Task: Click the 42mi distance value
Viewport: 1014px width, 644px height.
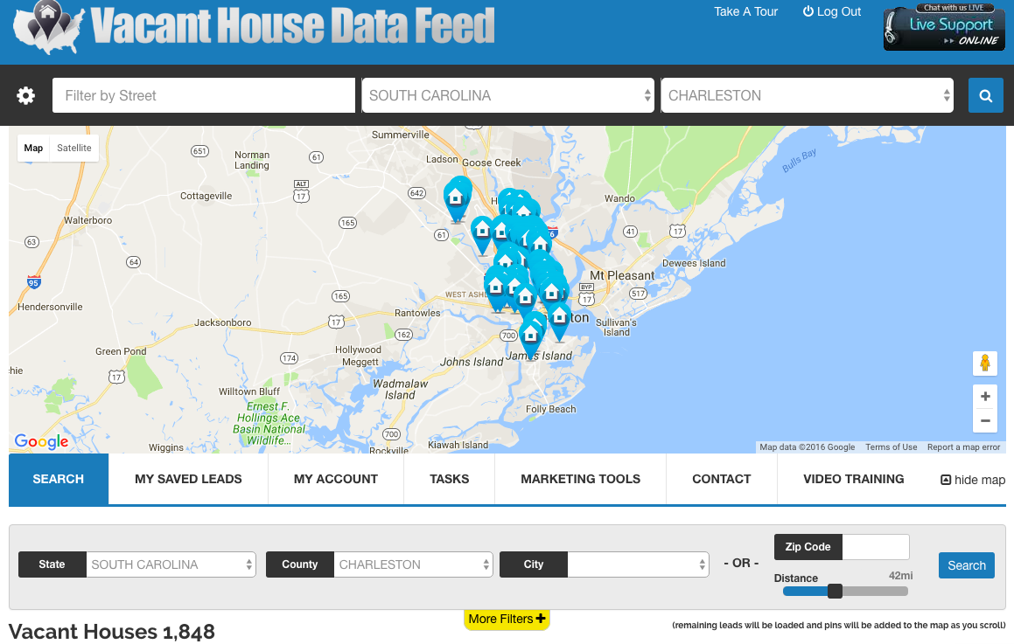Action: pyautogui.click(x=901, y=576)
